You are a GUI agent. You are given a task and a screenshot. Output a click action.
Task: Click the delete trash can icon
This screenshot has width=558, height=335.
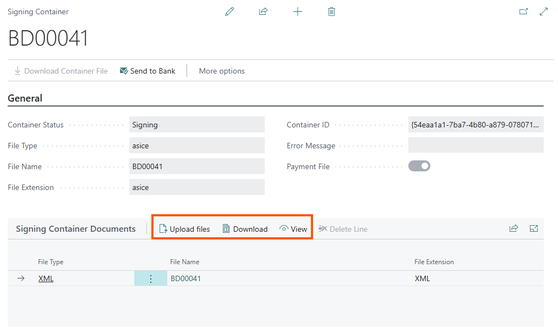(x=331, y=12)
